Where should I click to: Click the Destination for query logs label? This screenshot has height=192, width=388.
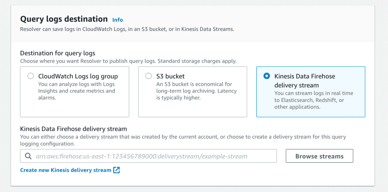tap(58, 53)
